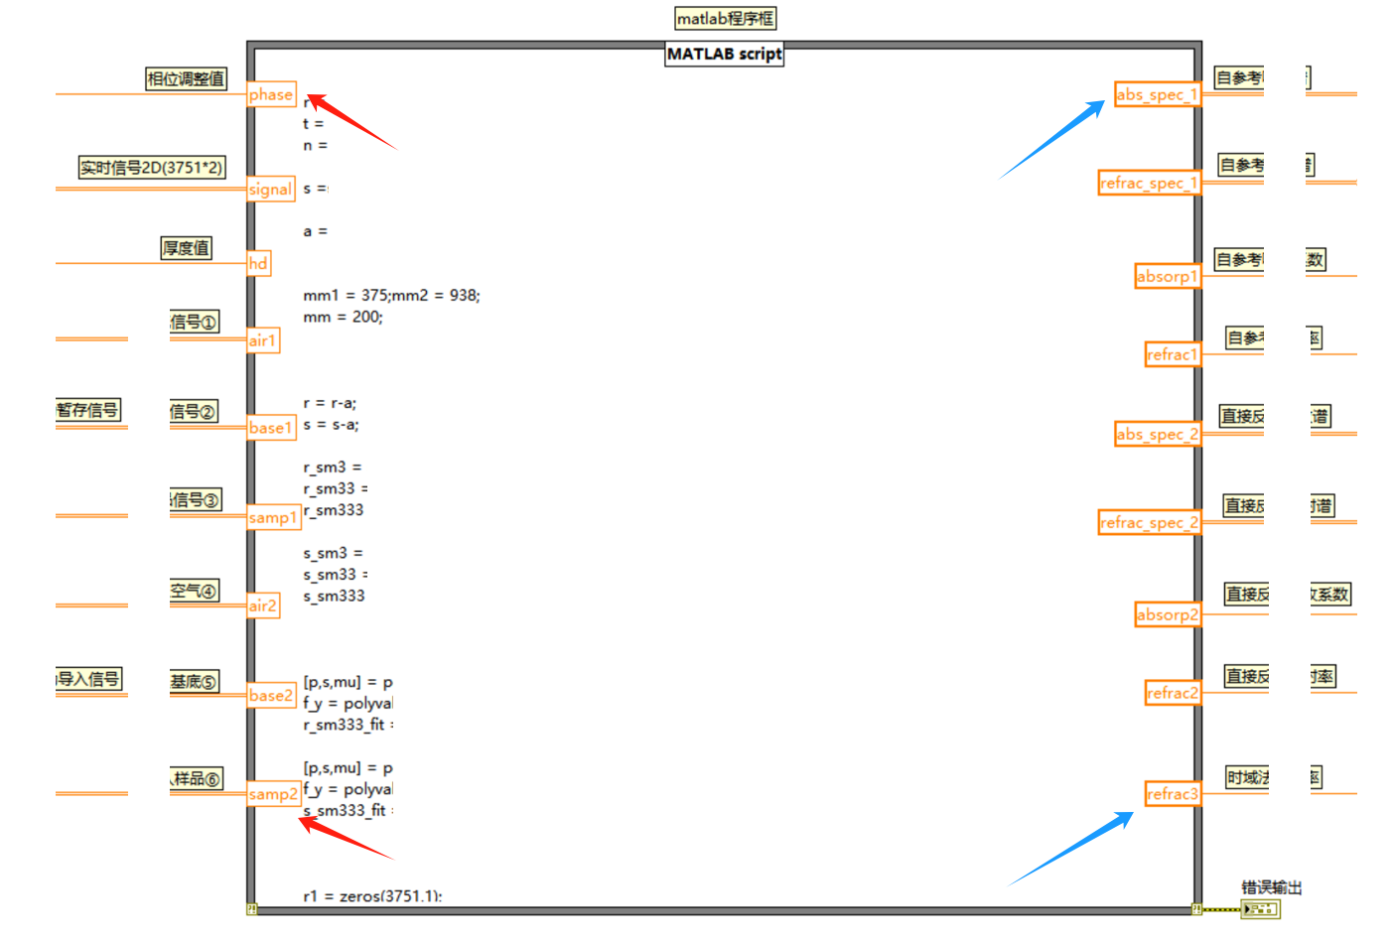The height and width of the screenshot is (941, 1394).
Task: Click the air1 input terminal
Action: click(263, 340)
